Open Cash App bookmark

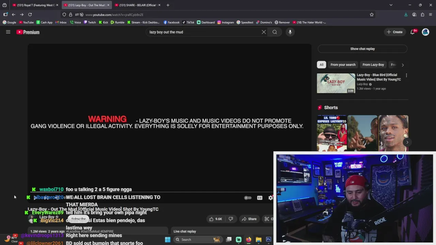(44, 22)
